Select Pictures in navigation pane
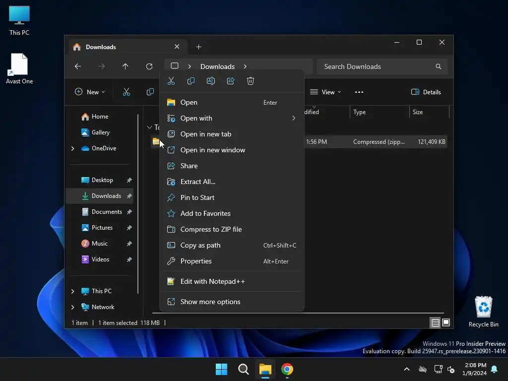The height and width of the screenshot is (381, 508). click(x=102, y=228)
